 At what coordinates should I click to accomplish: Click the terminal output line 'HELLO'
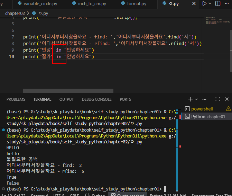[13, 148]
